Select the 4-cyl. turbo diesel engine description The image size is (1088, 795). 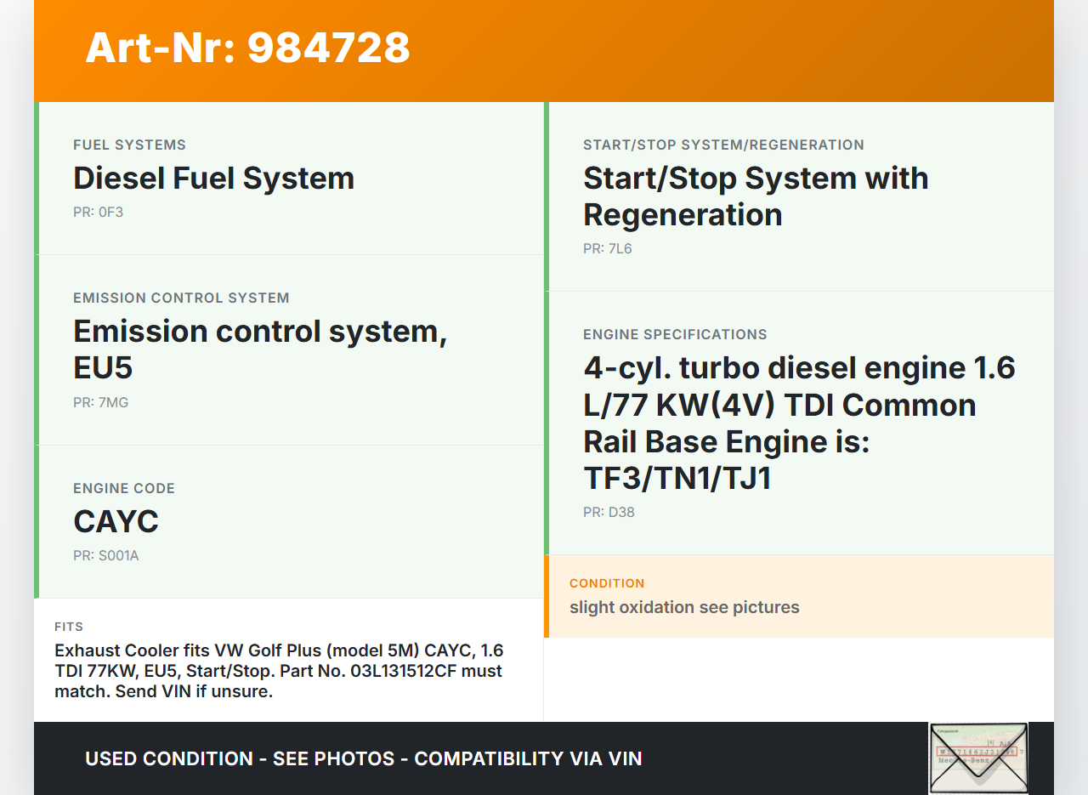click(798, 423)
